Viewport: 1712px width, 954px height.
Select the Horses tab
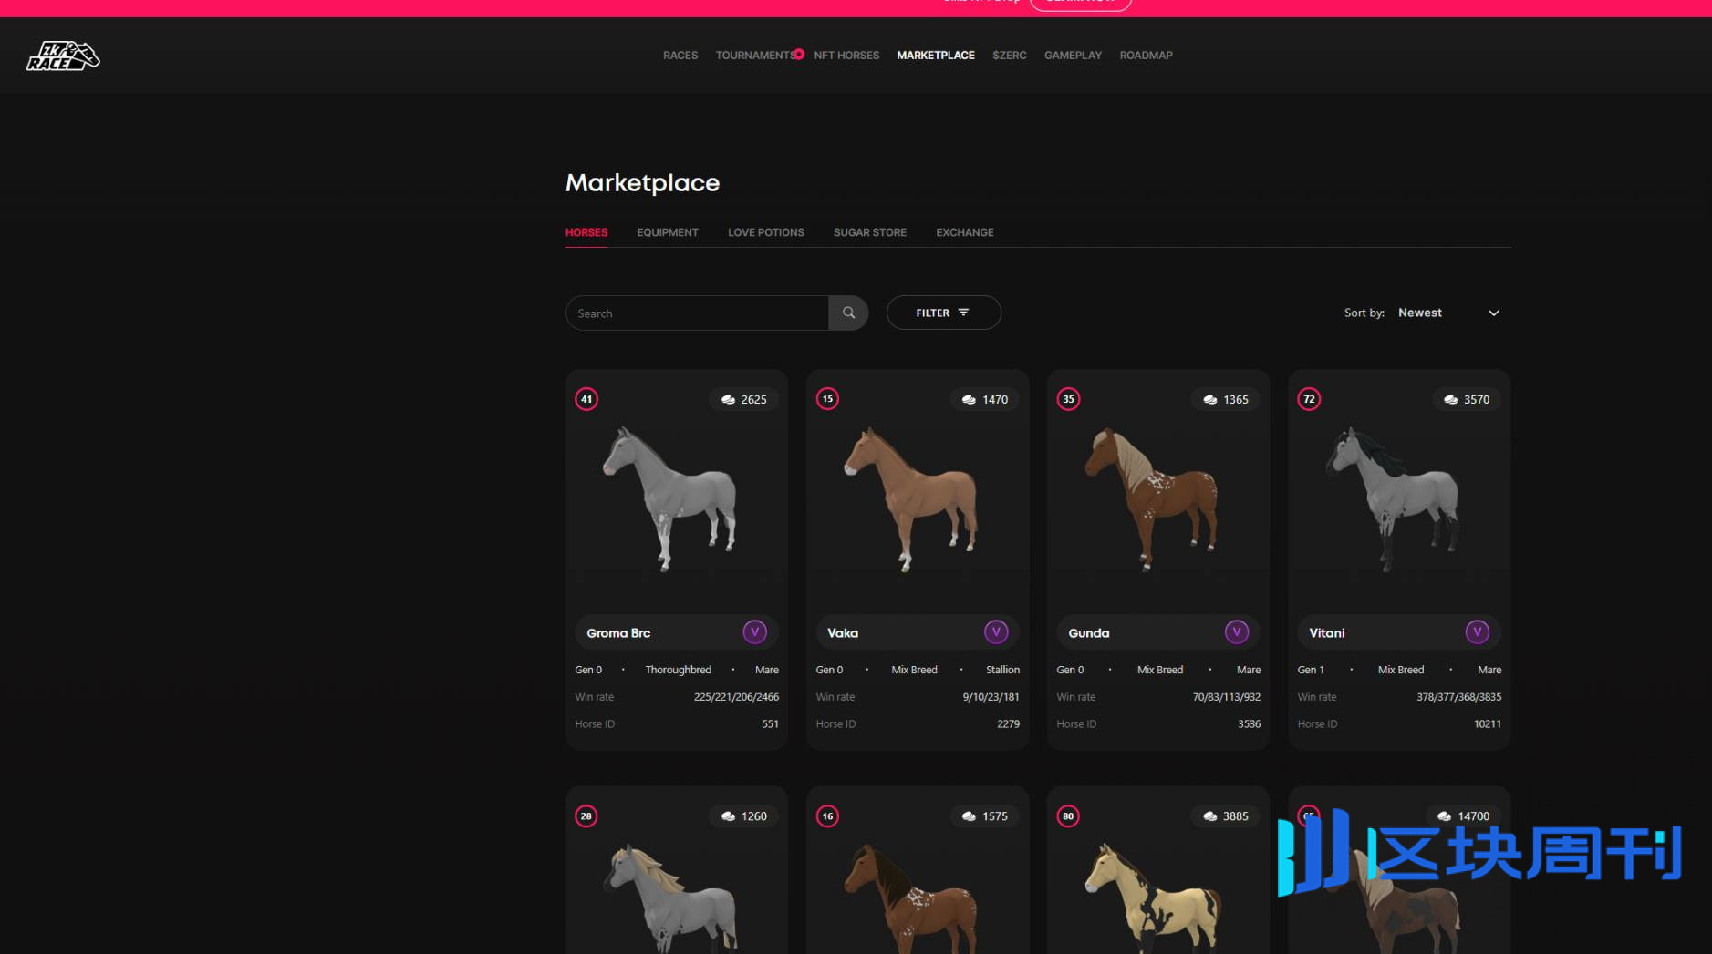tap(586, 232)
